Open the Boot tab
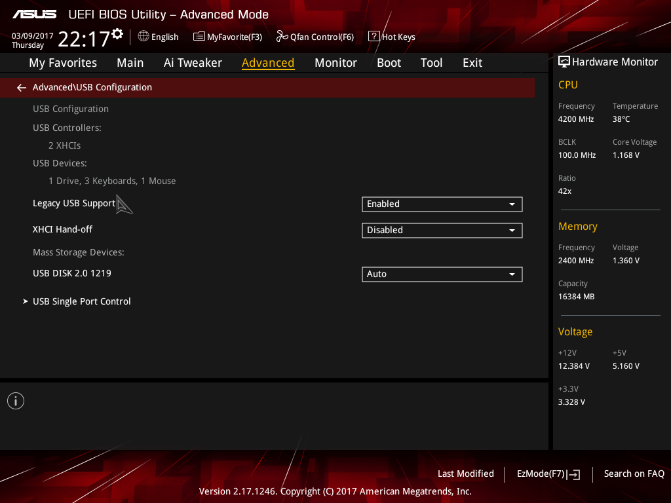The height and width of the screenshot is (503, 671). 389,63
